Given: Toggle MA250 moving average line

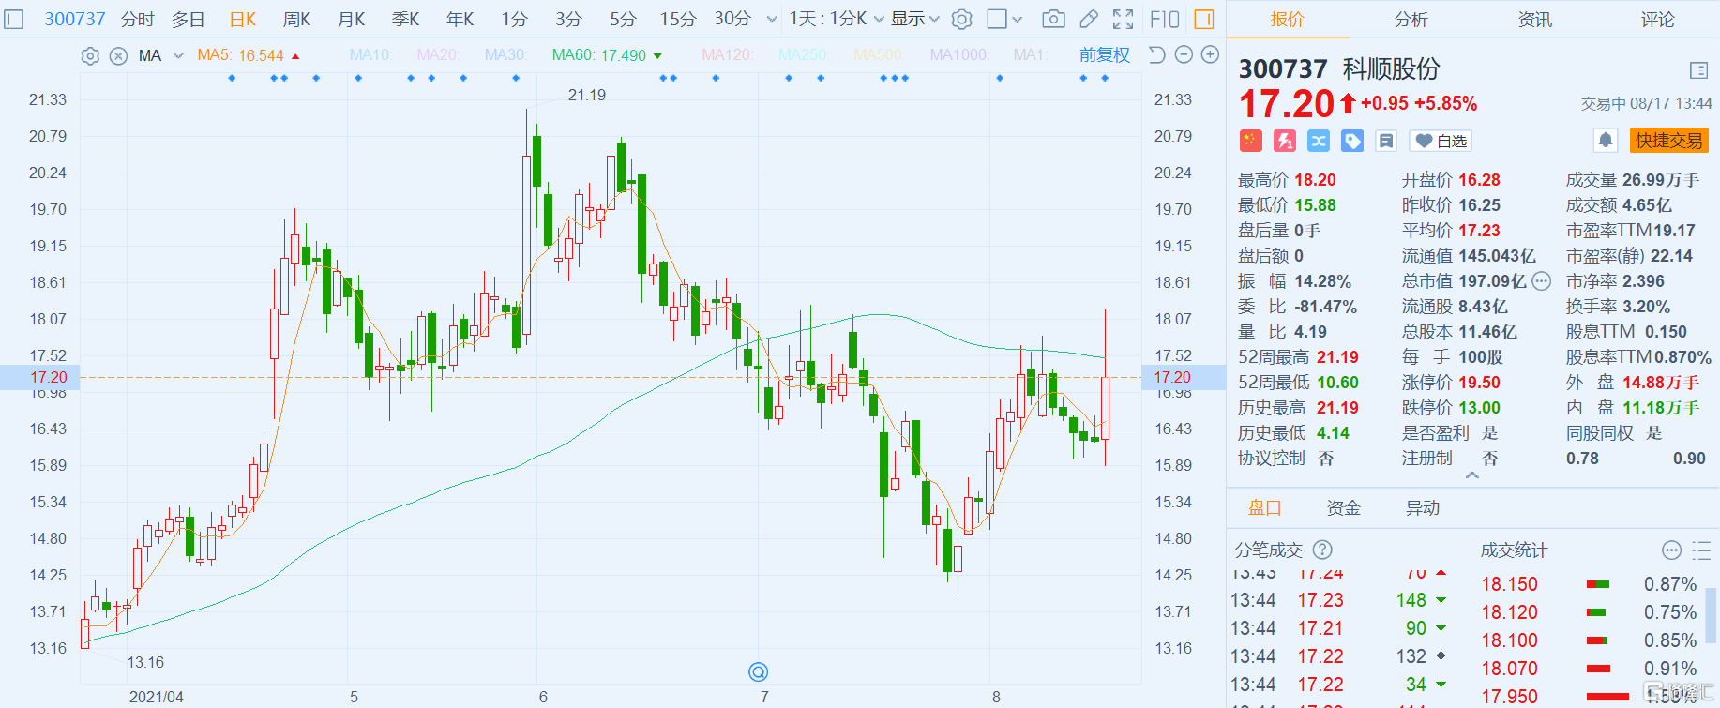Looking at the screenshot, I should pyautogui.click(x=803, y=55).
